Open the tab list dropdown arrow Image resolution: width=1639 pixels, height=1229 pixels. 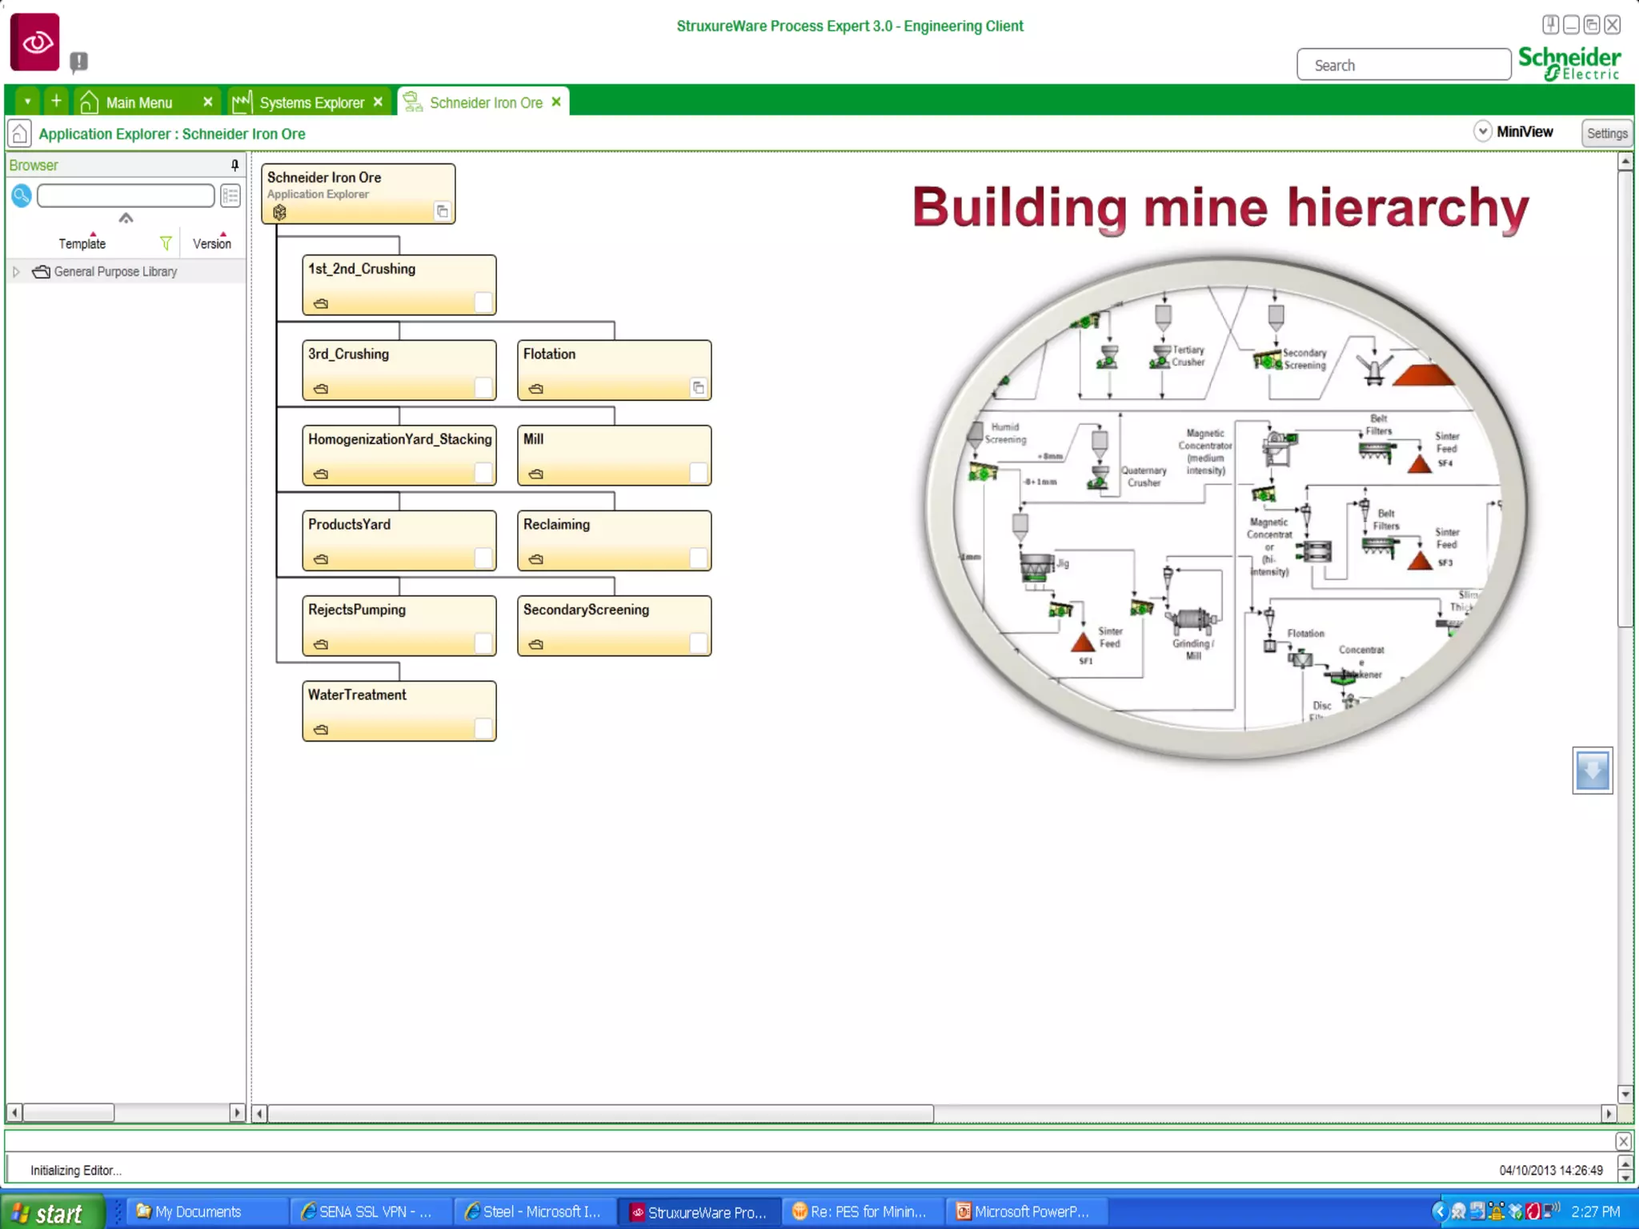pos(27,102)
